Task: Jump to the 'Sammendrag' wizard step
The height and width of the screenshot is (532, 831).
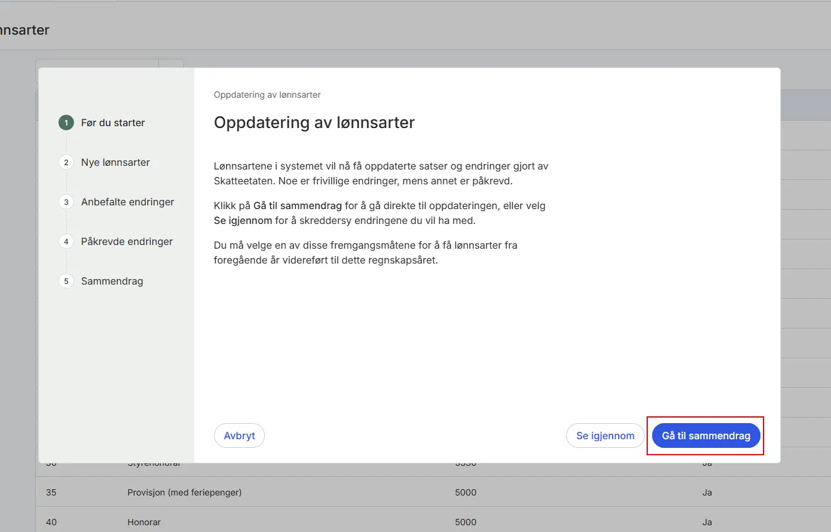Action: tap(112, 281)
